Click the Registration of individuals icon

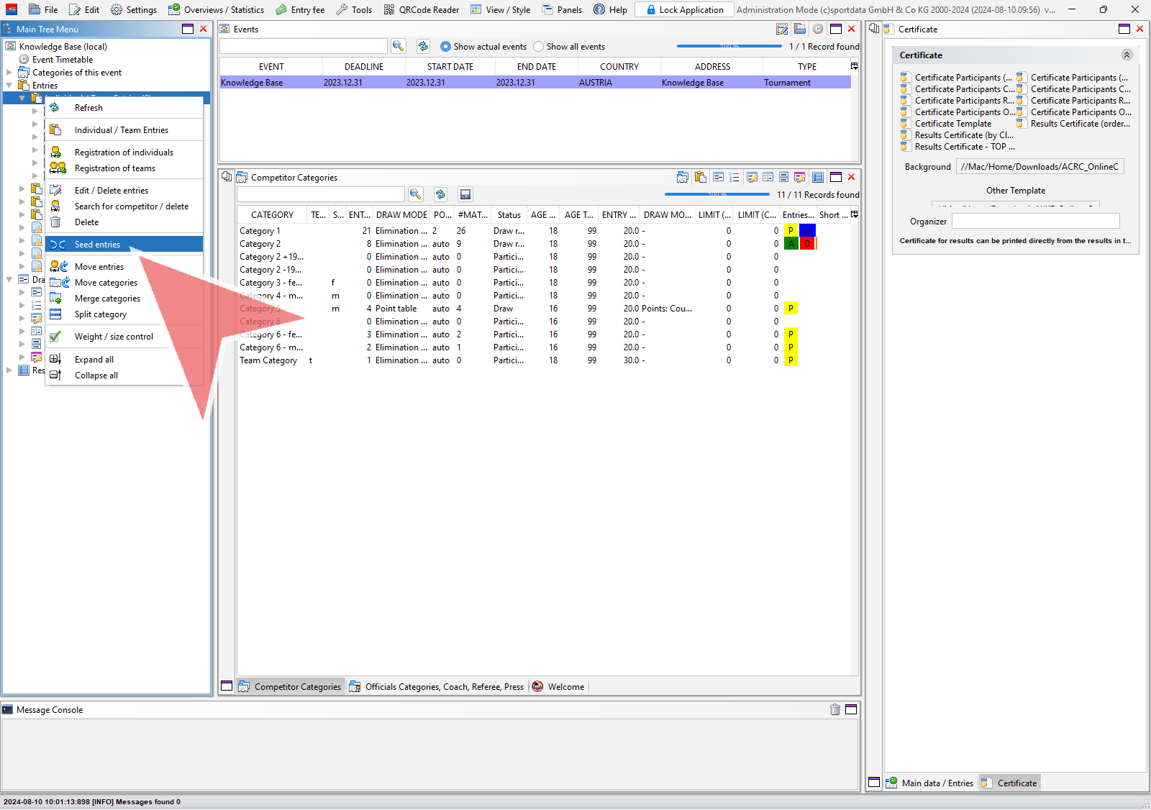(56, 153)
